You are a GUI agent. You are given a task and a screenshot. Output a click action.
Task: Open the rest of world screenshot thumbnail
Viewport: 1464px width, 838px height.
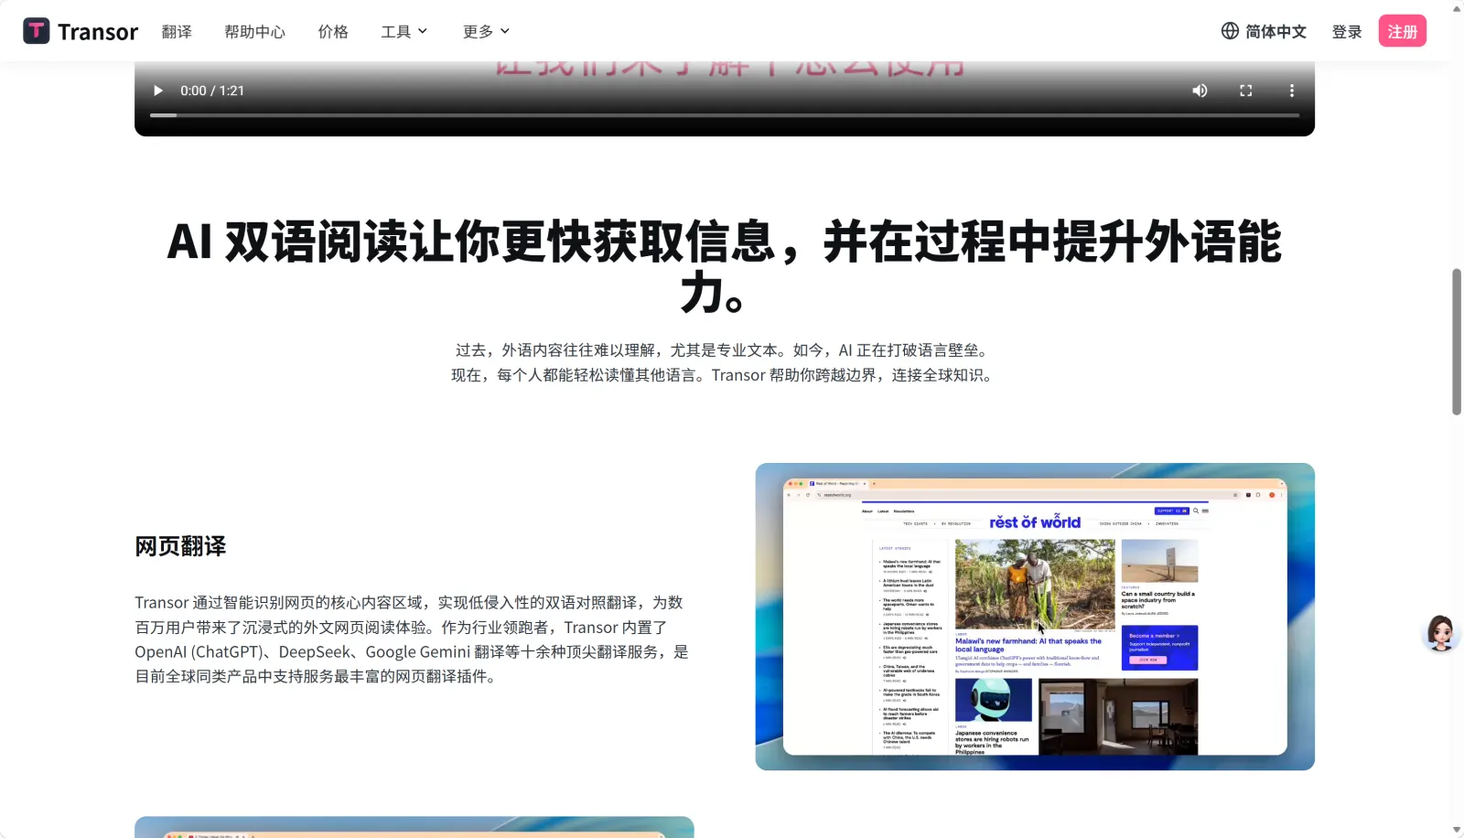click(x=1035, y=617)
